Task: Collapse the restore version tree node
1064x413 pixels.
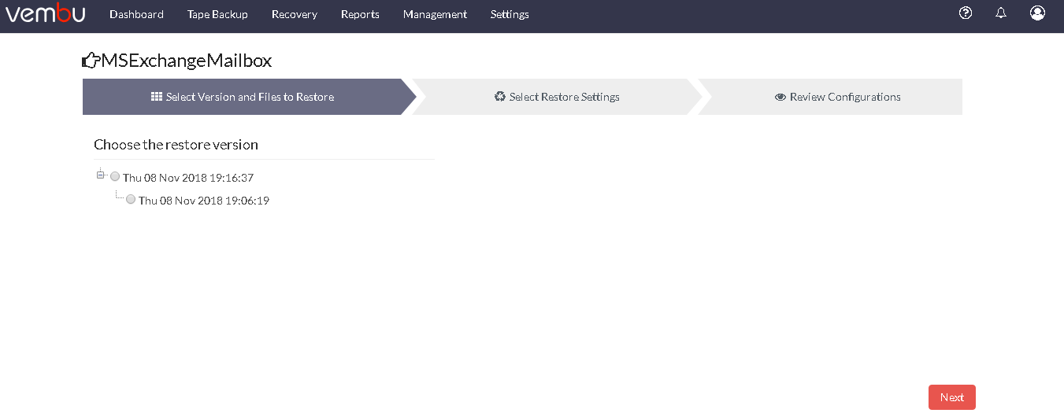Action: point(100,174)
